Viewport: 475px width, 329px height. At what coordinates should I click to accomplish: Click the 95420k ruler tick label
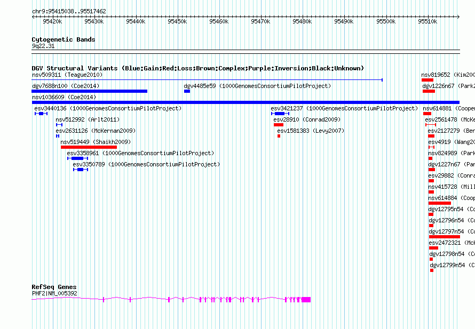52,21
